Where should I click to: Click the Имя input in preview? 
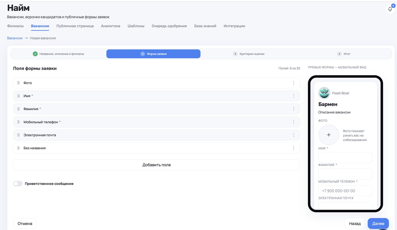pyautogui.click(x=345, y=157)
